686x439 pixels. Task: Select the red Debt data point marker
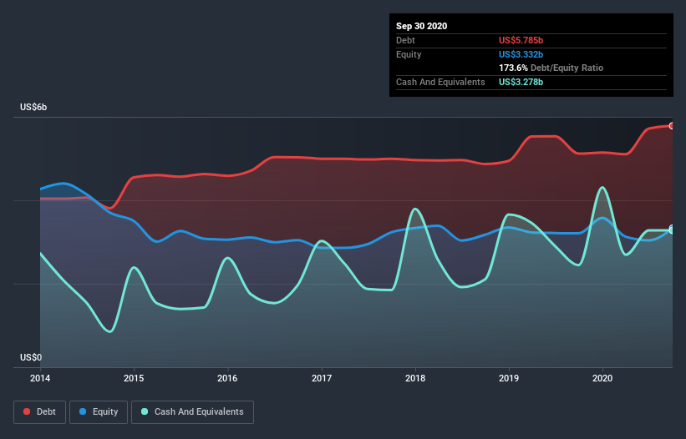672,126
